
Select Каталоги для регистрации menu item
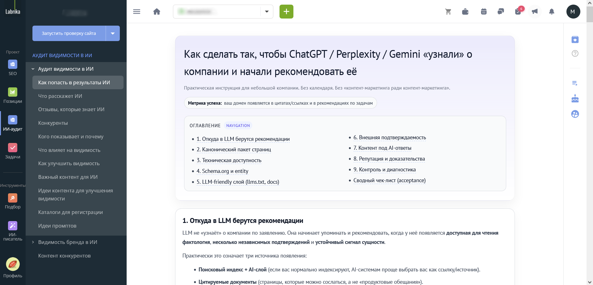[x=70, y=212]
